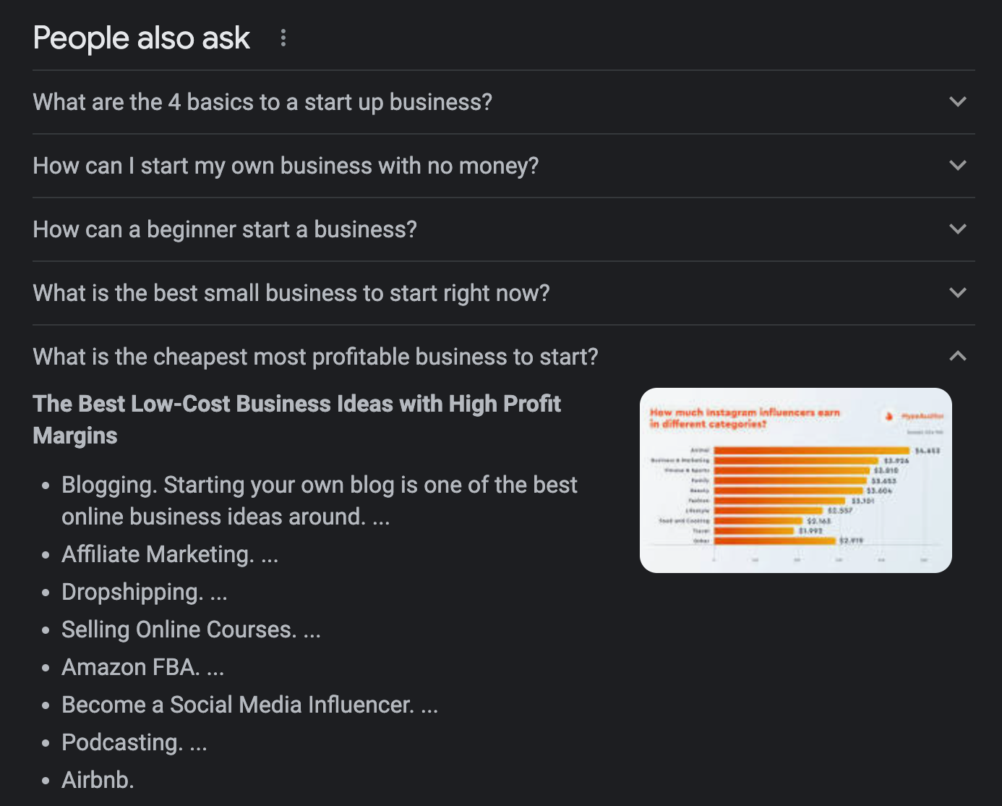Viewport: 1002px width, 806px height.
Task: Click the "Dropshipping" list item
Action: click(144, 592)
